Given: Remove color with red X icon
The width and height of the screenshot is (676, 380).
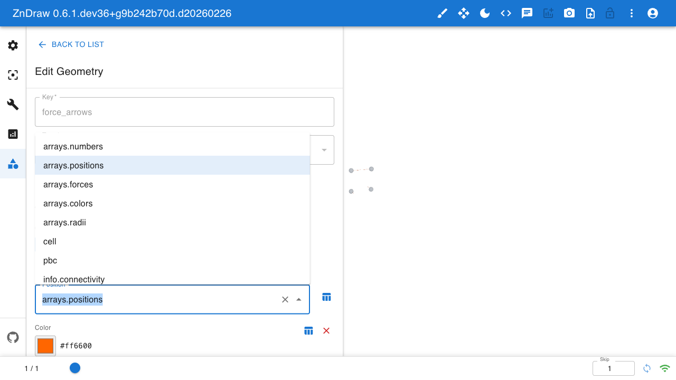Looking at the screenshot, I should (x=326, y=331).
